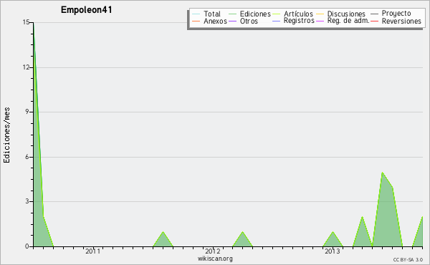Click the 2012 x-axis label
Screen dimensions: 430x265
[x=213, y=251]
